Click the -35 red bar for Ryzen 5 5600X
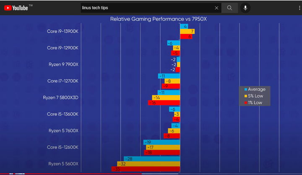 146,169
